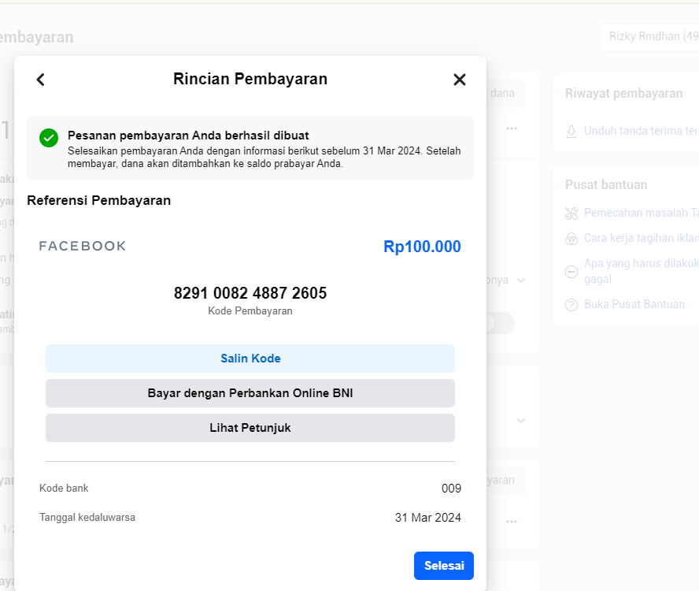Go back using the left chevron arrow
699x591 pixels.
41,80
